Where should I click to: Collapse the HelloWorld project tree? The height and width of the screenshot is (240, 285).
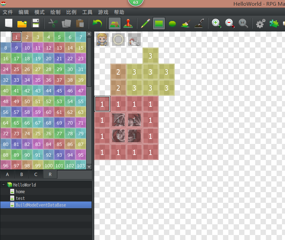pyautogui.click(x=3, y=185)
